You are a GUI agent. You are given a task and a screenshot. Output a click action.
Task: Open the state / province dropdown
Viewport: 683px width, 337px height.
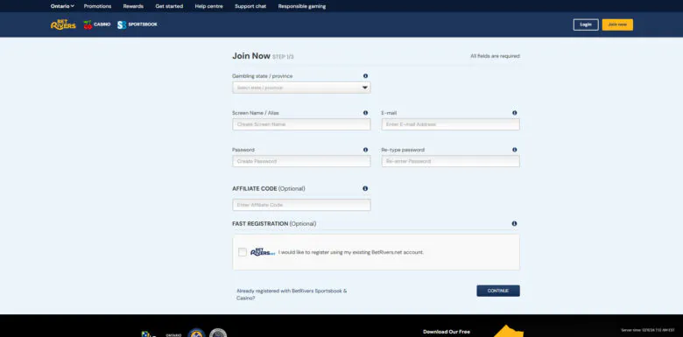coord(301,88)
